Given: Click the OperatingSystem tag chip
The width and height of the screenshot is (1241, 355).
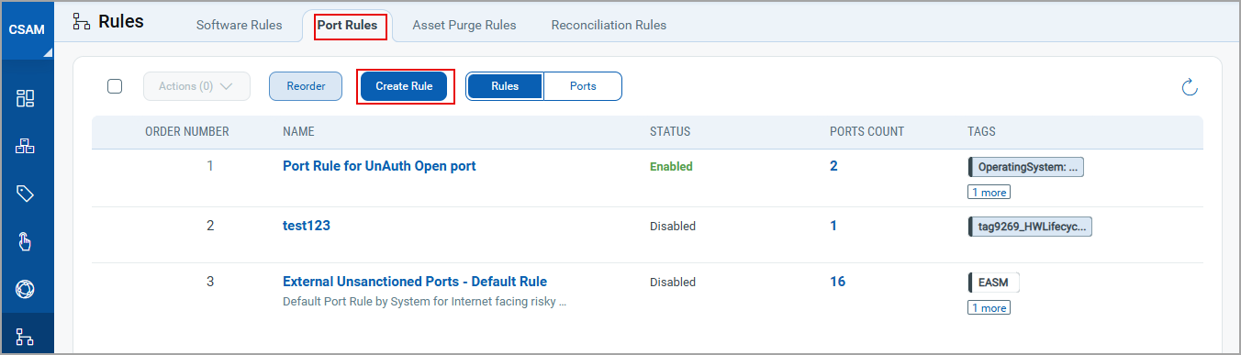Looking at the screenshot, I should [x=1026, y=167].
